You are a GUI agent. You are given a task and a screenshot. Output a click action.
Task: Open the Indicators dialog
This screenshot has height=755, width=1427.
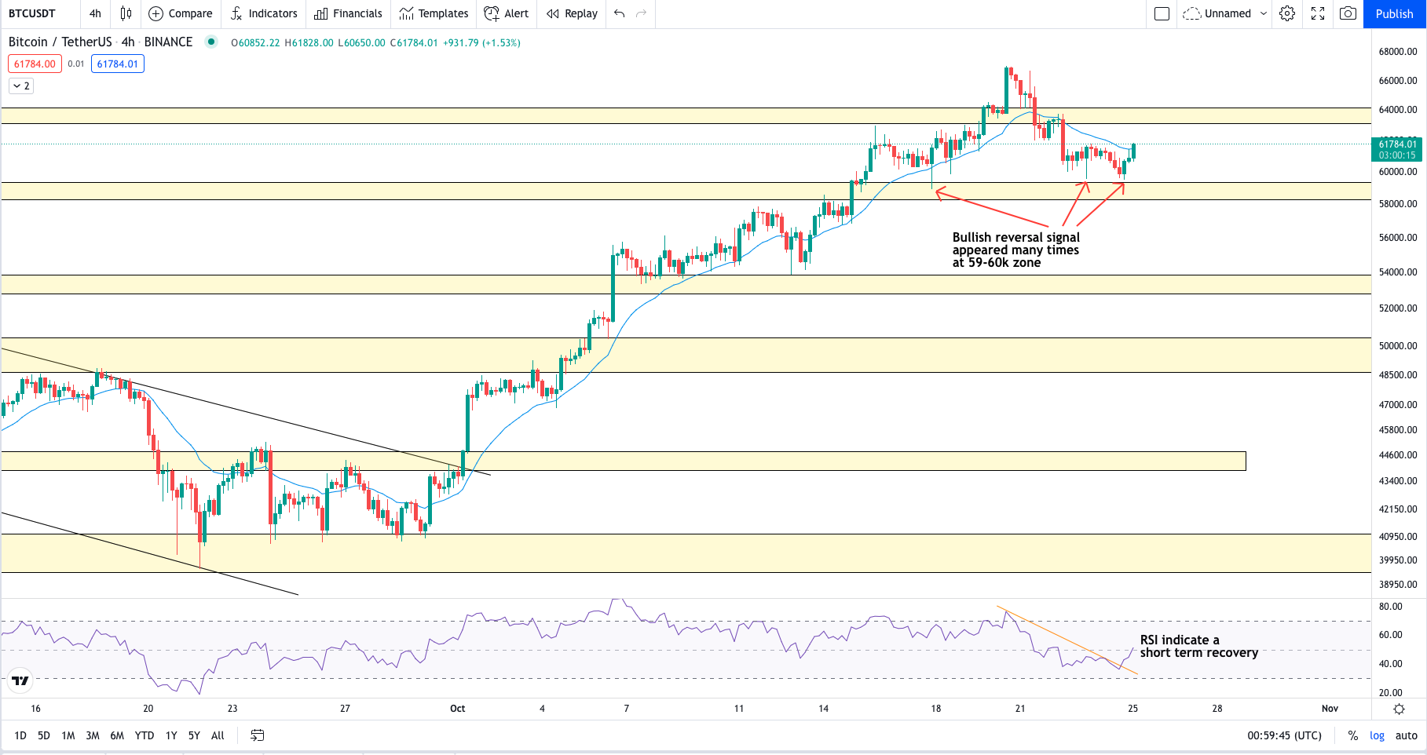click(x=264, y=13)
